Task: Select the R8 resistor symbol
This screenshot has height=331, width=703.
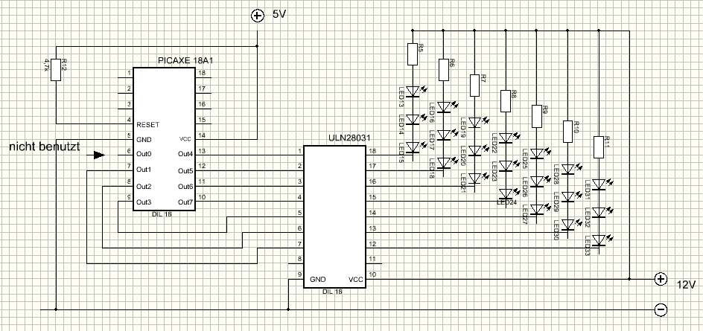Action: (x=505, y=100)
